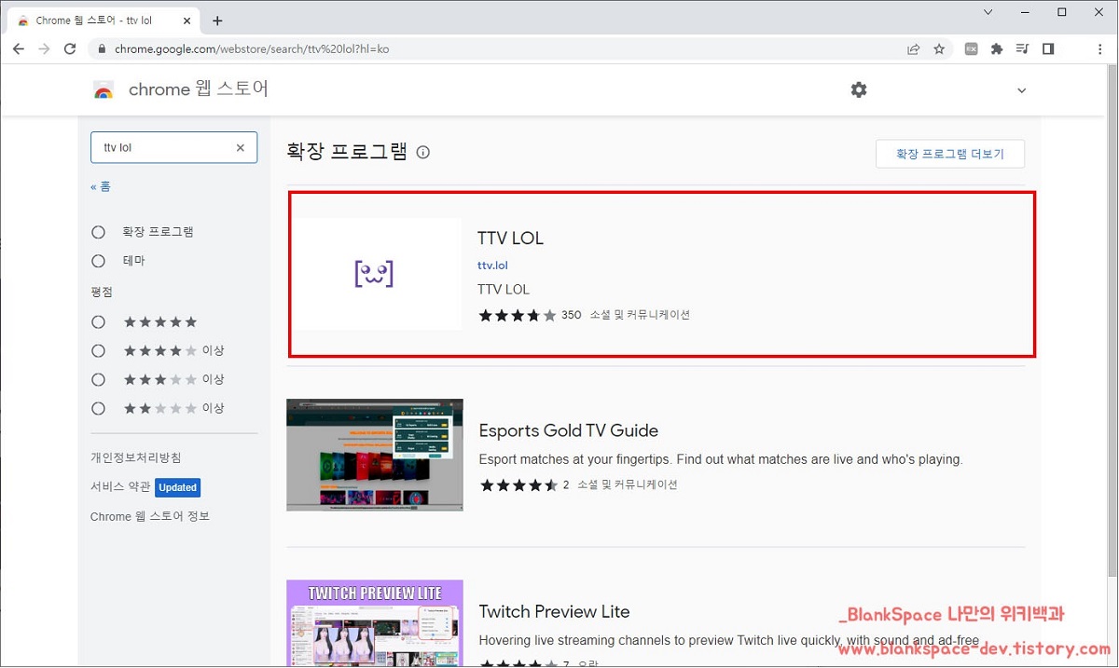
Task: Open Chrome 웹 스토어 정보 link
Action: point(150,516)
